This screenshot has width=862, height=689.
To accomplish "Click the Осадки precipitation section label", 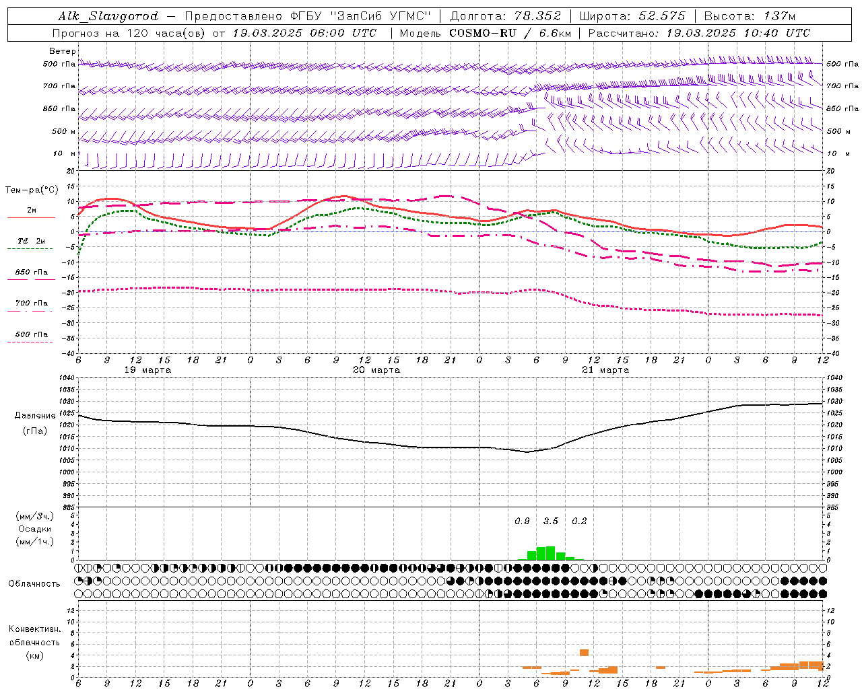I will pos(35,529).
